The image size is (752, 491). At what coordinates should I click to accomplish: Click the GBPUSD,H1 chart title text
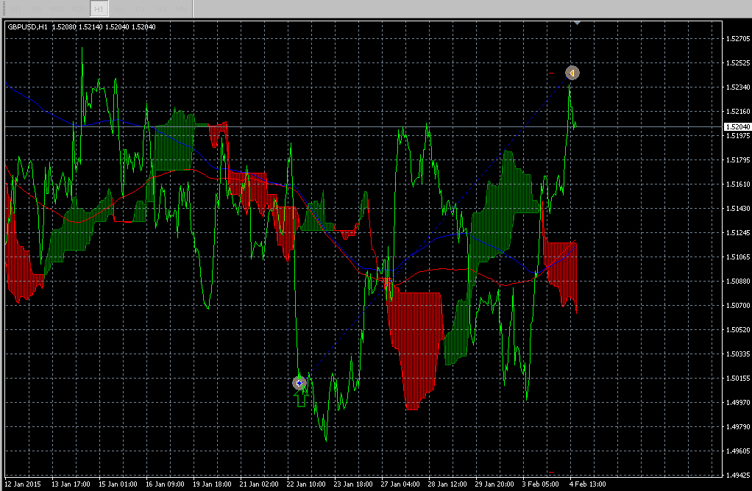tap(27, 27)
